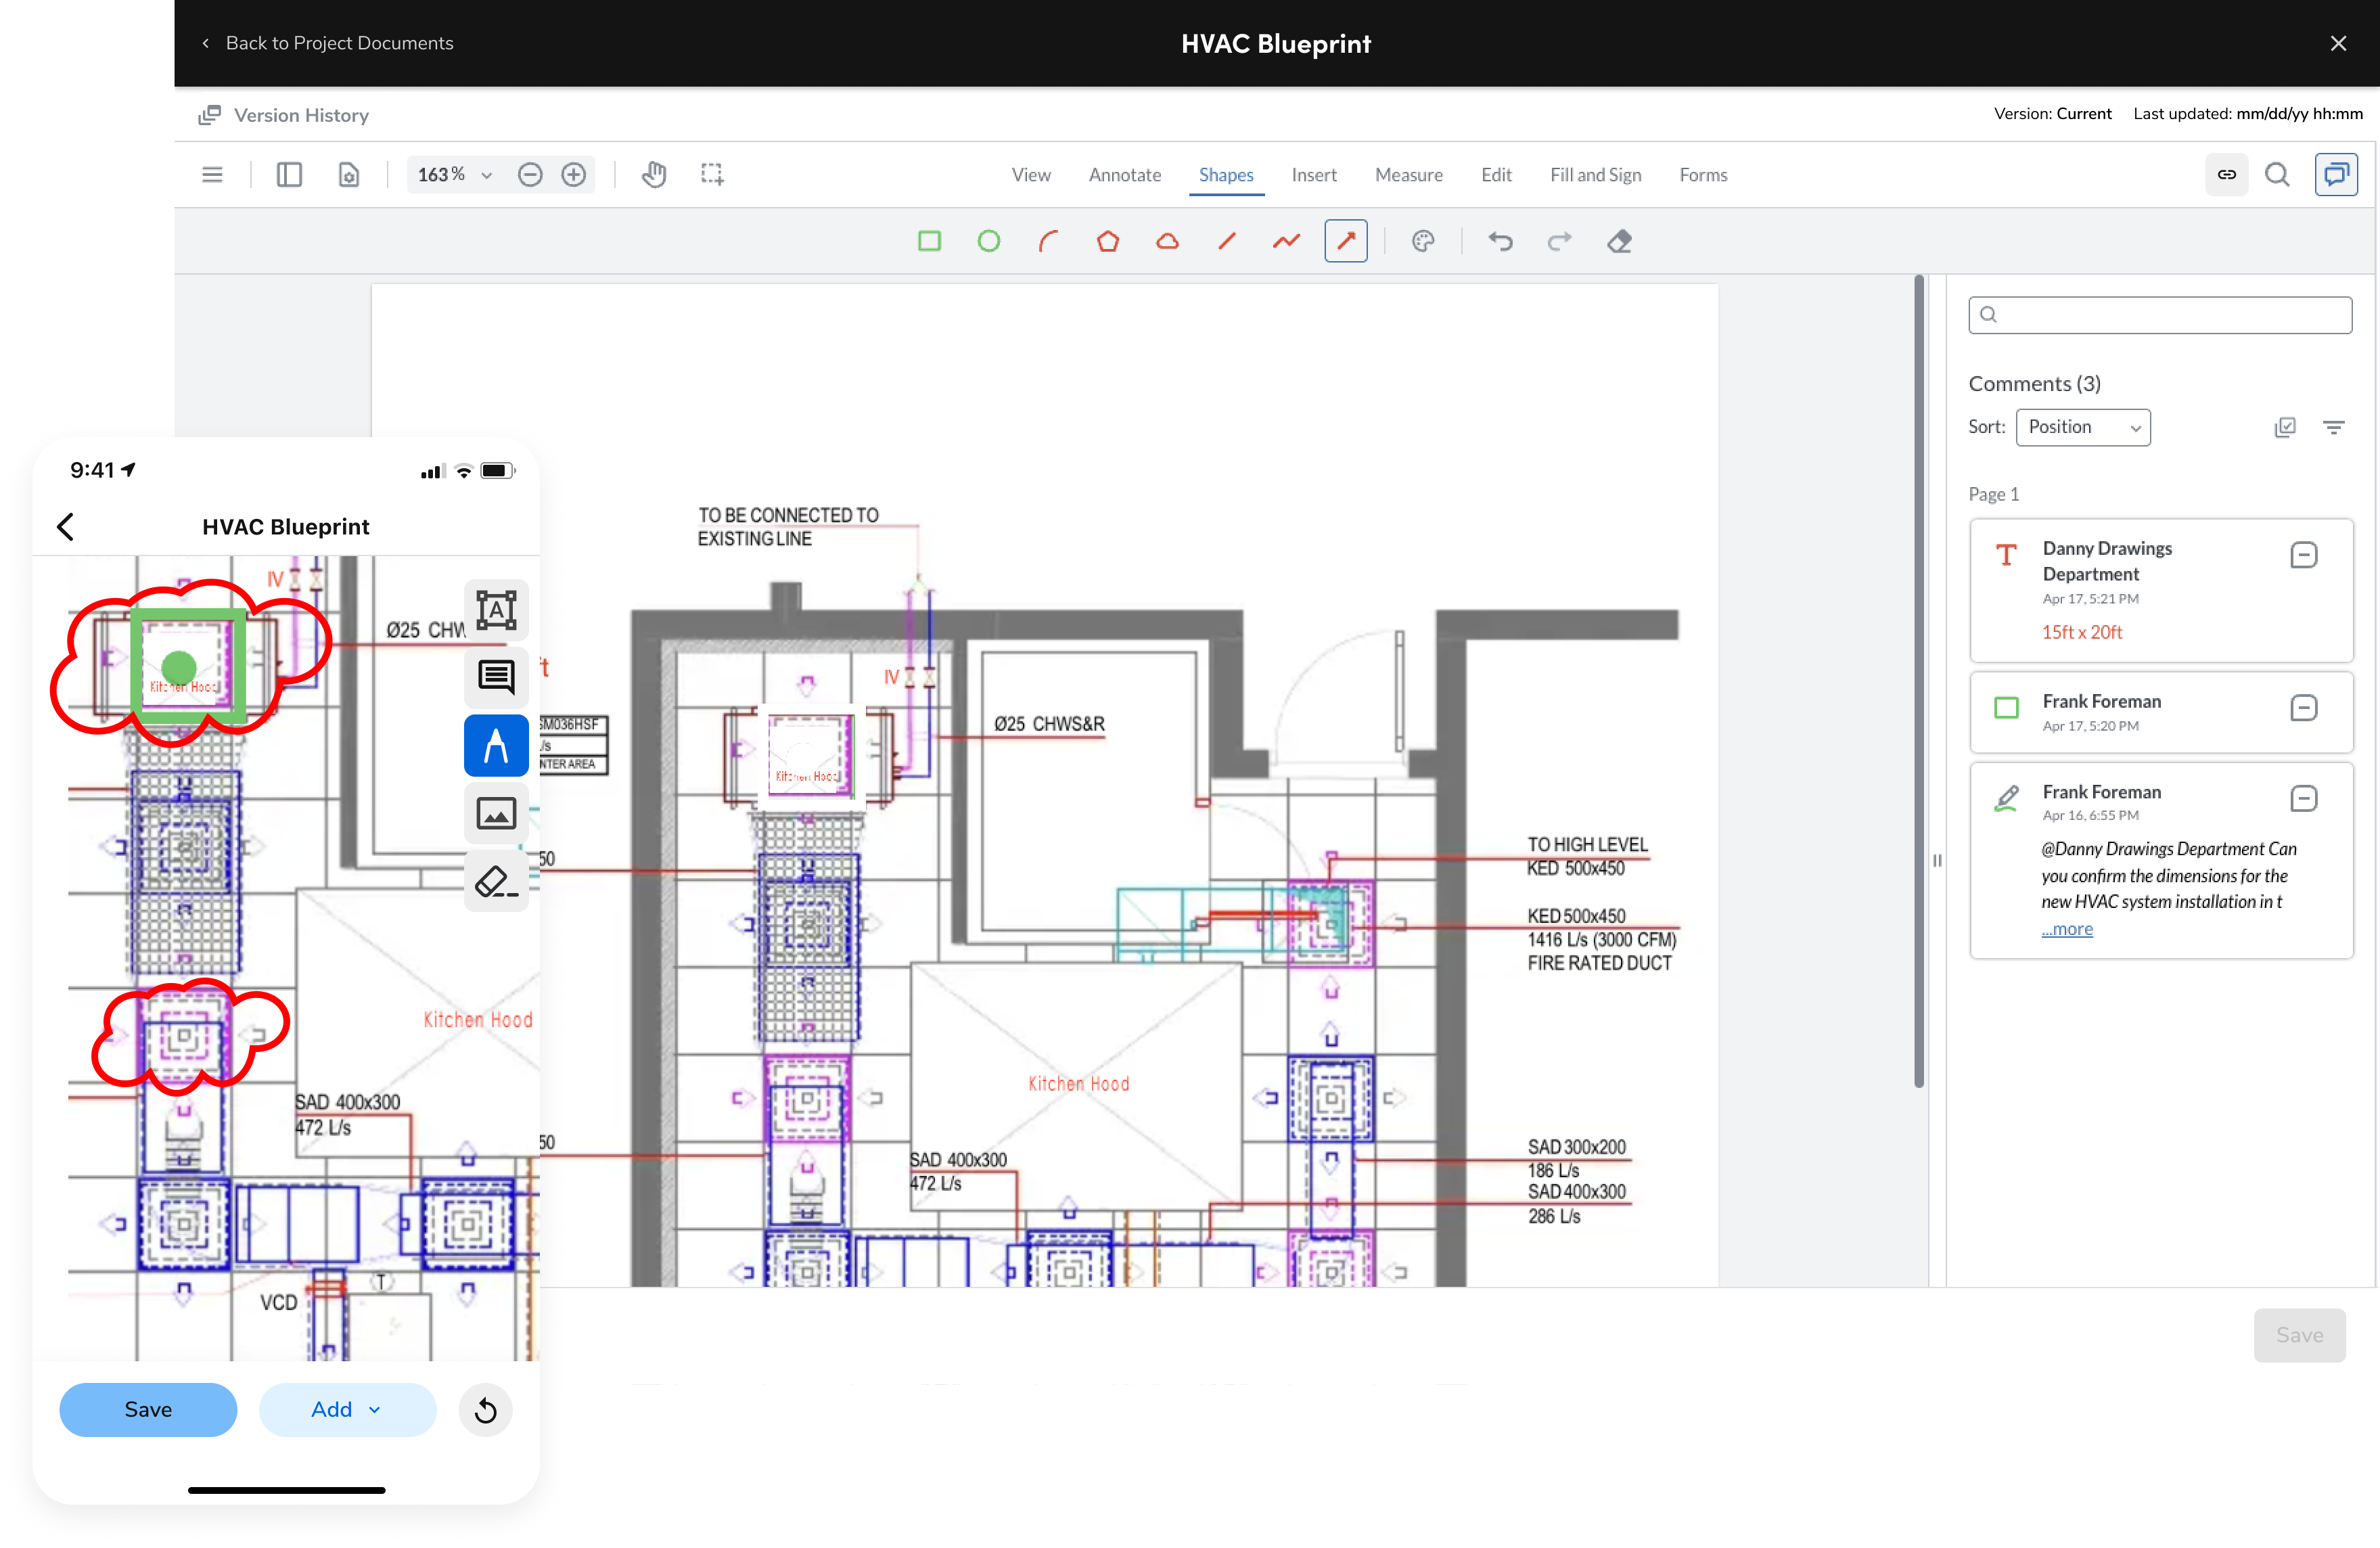This screenshot has height=1548, width=2380.
Task: Click the undo arrow in toolbar
Action: click(1500, 241)
